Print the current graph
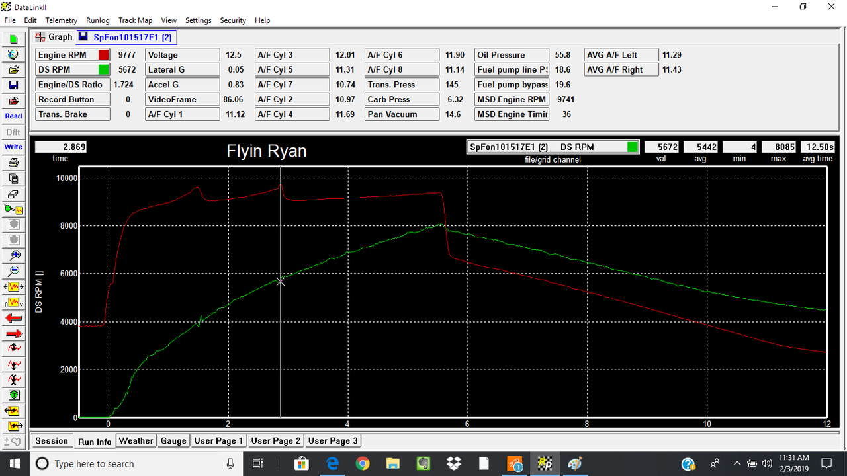The width and height of the screenshot is (847, 476). pyautogui.click(x=13, y=163)
